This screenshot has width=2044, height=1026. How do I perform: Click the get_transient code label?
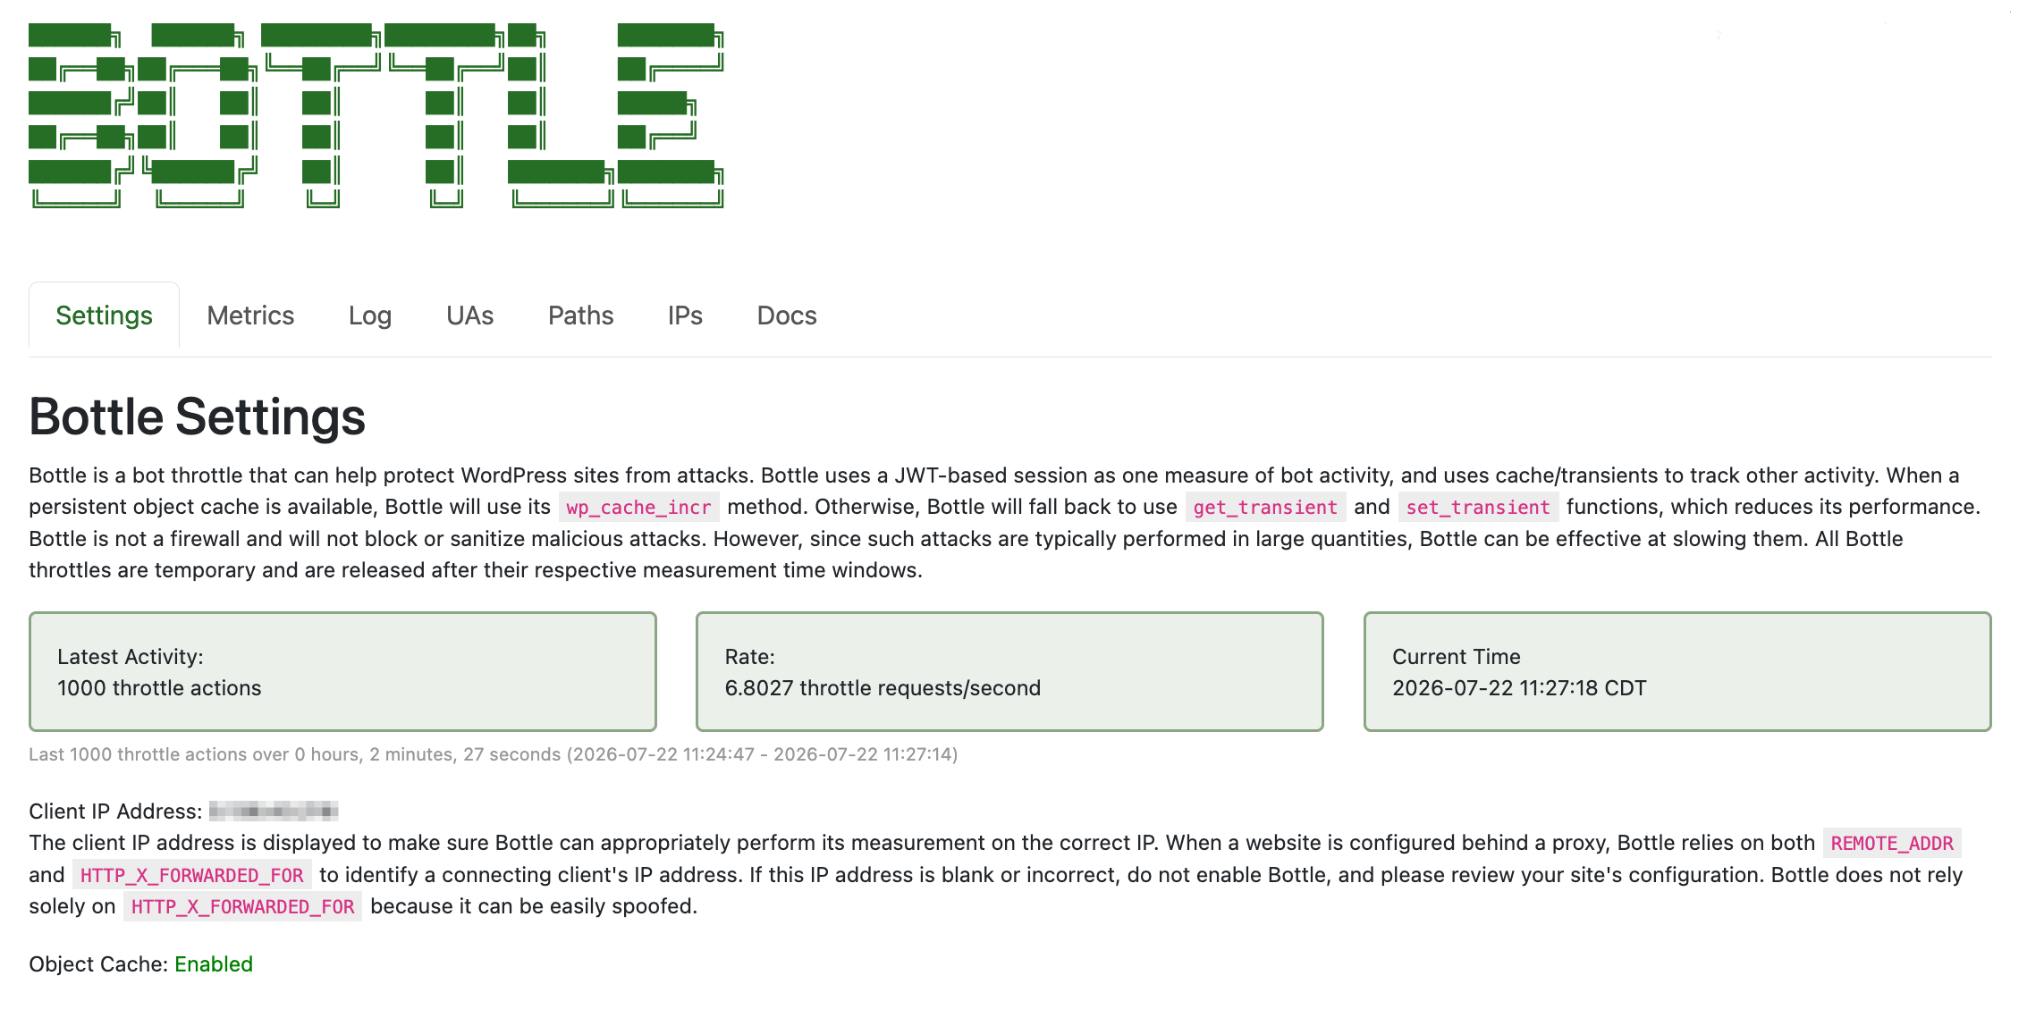click(x=1265, y=508)
